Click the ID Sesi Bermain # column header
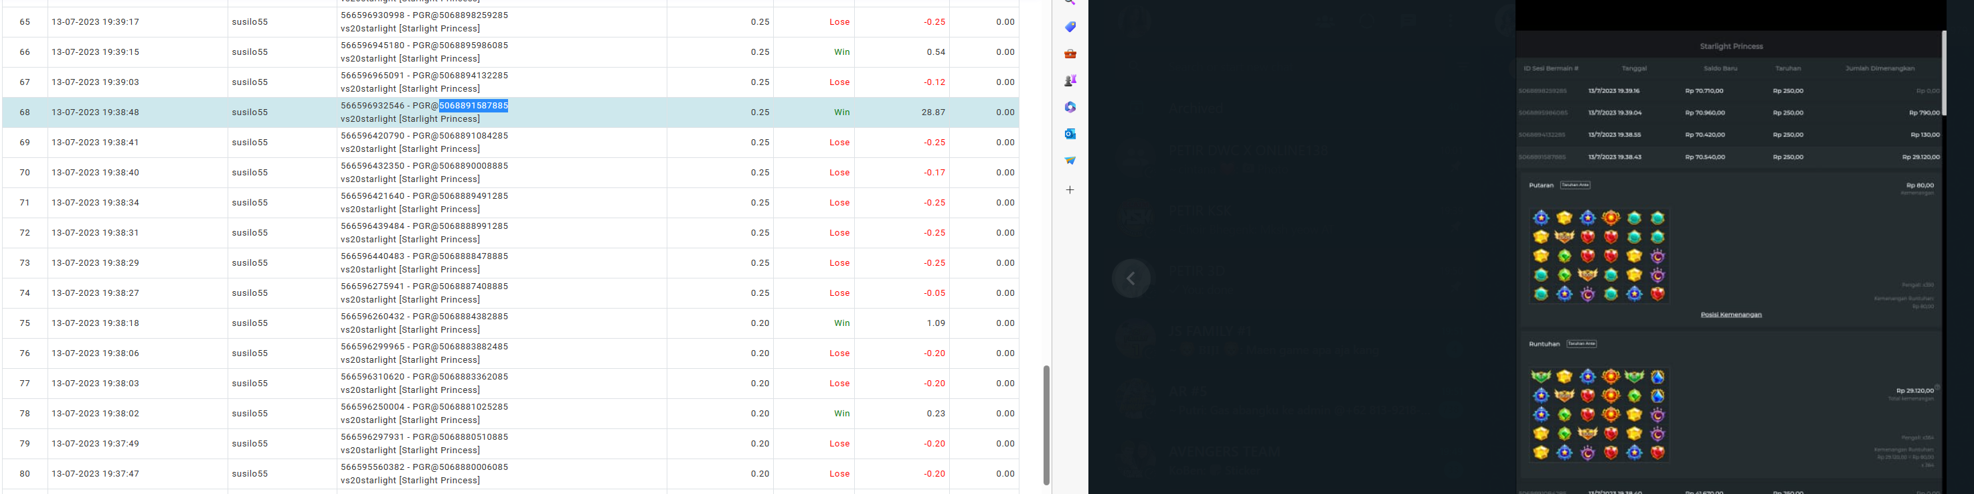 coord(1551,69)
